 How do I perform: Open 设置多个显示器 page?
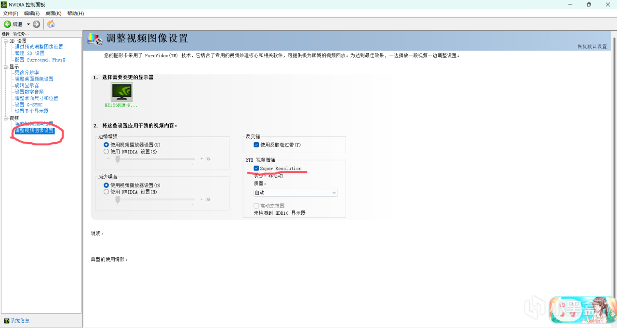(31, 111)
